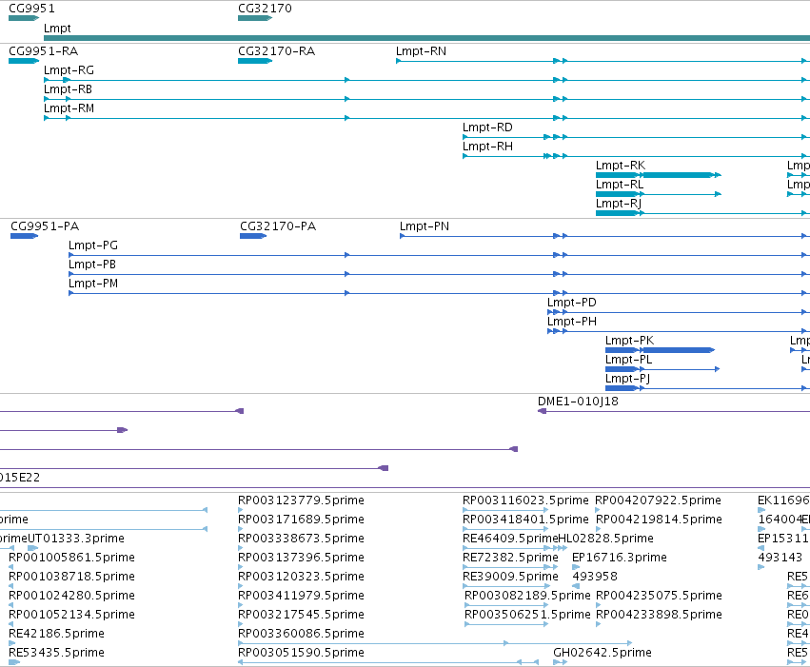The image size is (810, 667).
Task: Click the RP003217545.5prime EST label
Action: pyautogui.click(x=301, y=615)
